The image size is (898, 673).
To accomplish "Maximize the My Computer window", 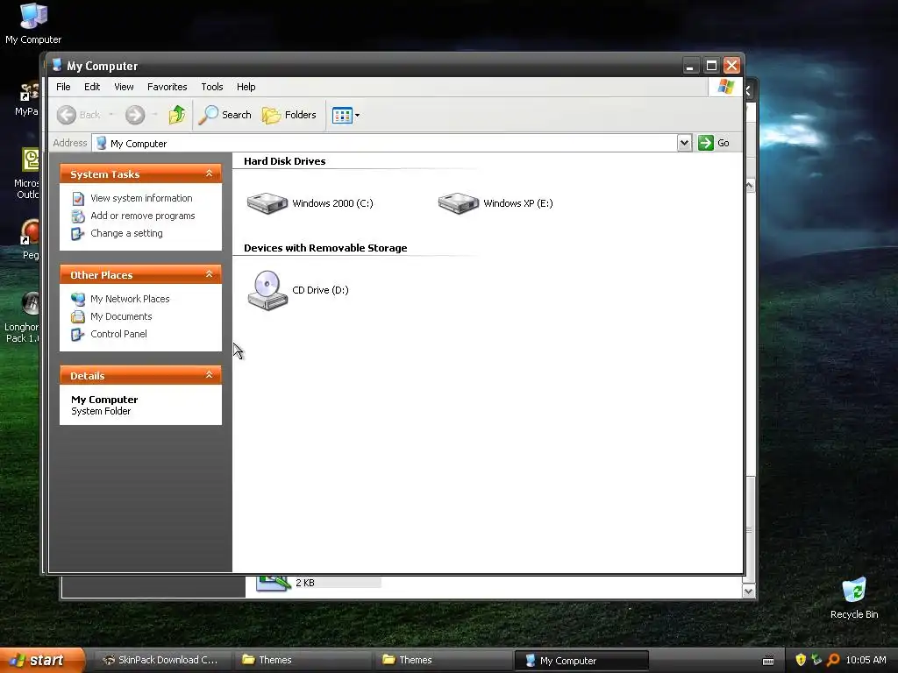I will pos(711,66).
